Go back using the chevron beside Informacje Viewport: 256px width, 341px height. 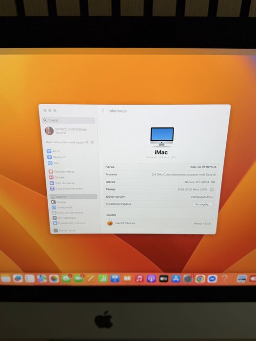103,111
